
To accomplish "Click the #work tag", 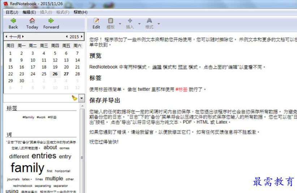I will pyautogui.click(x=41, y=117).
